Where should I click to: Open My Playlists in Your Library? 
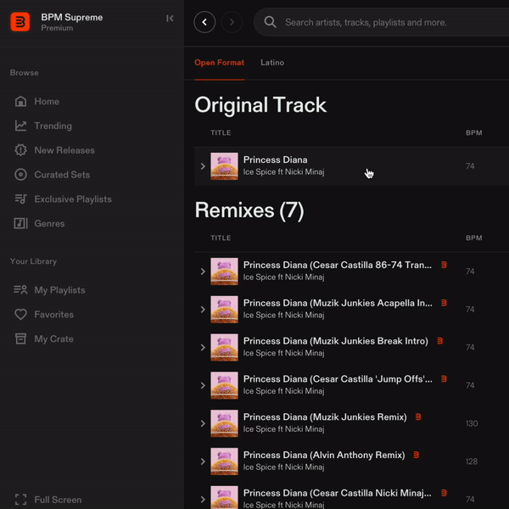(x=59, y=290)
